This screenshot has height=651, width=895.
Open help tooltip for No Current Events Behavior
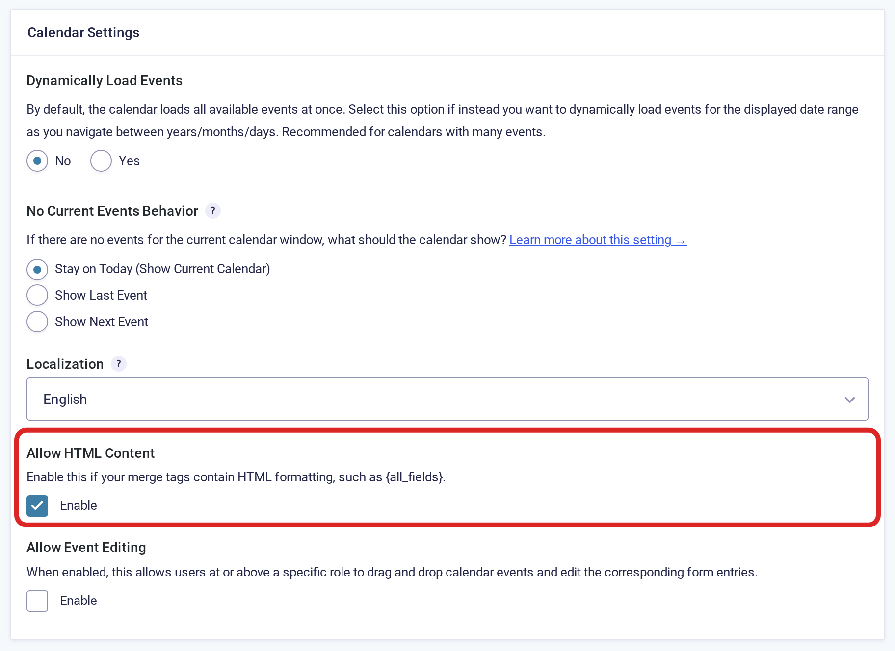click(212, 211)
